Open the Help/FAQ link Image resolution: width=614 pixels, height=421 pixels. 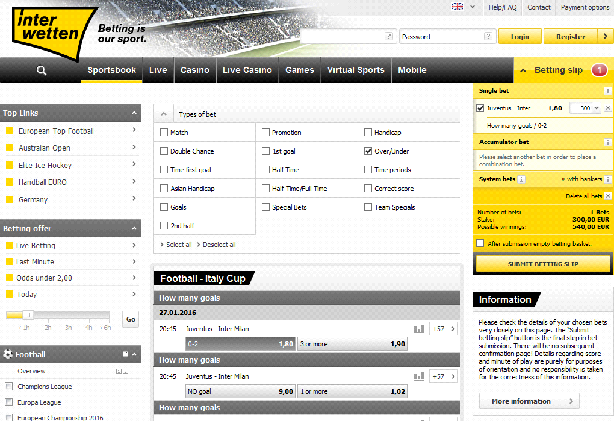tap(503, 7)
